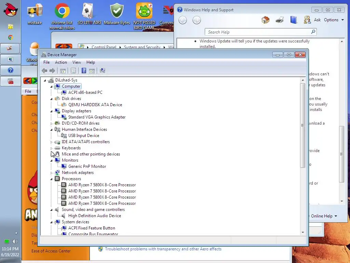This screenshot has height=263, width=350.
Task: Click Troubleshoot problems with transparency link
Action: (163, 249)
